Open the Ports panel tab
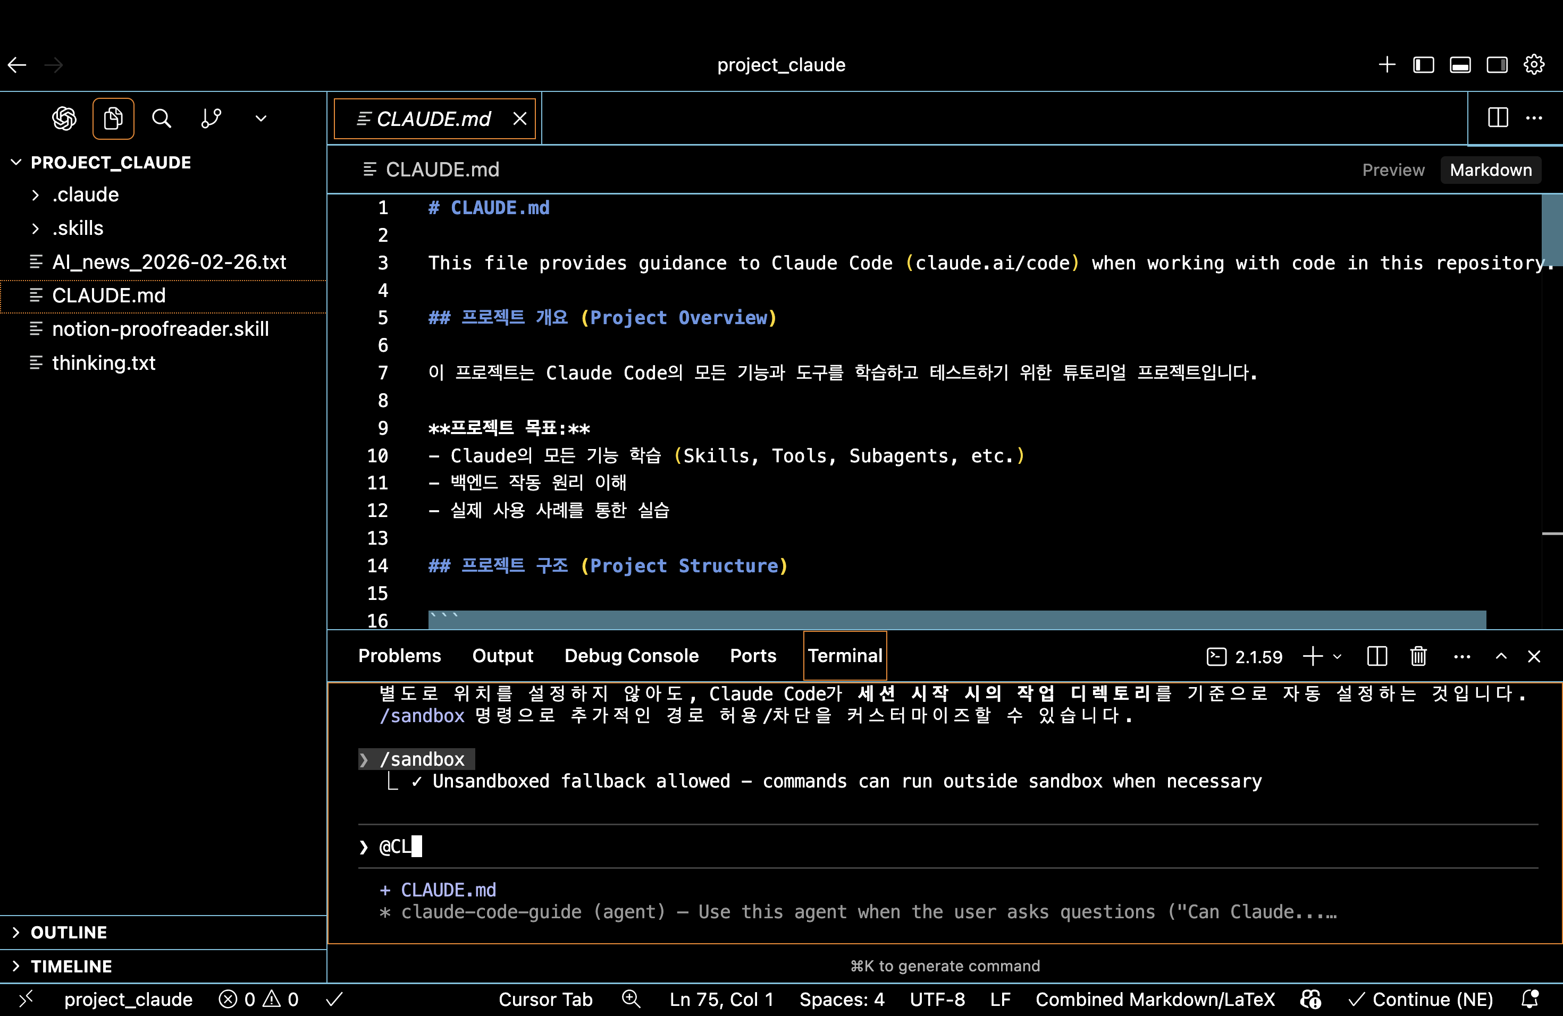The height and width of the screenshot is (1016, 1563). point(753,656)
